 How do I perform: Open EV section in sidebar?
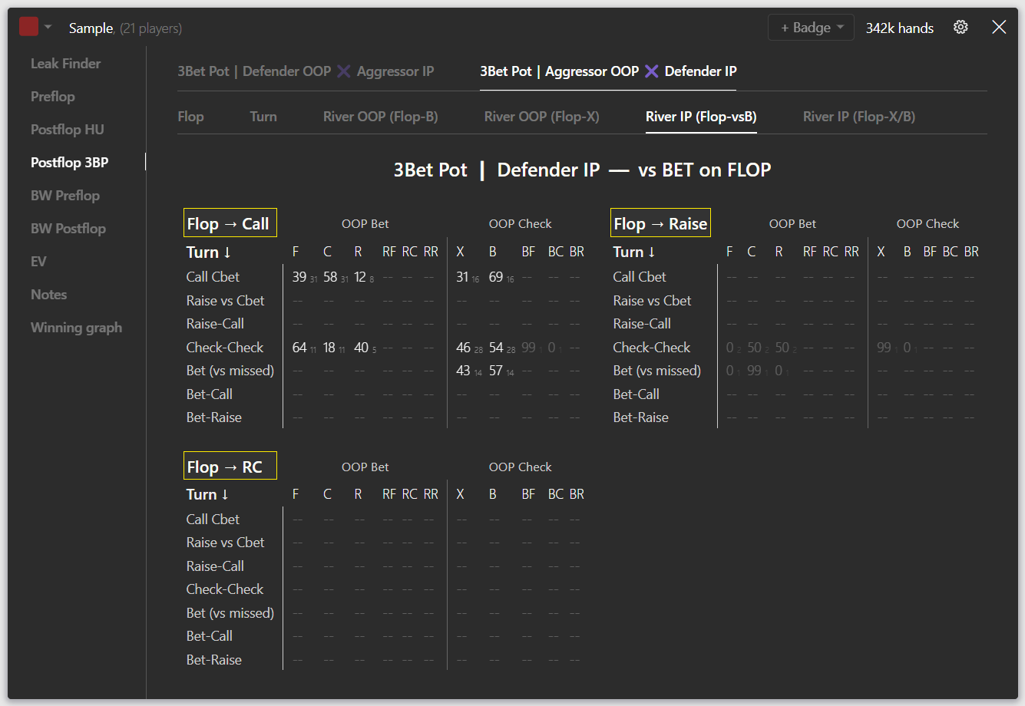coord(38,262)
